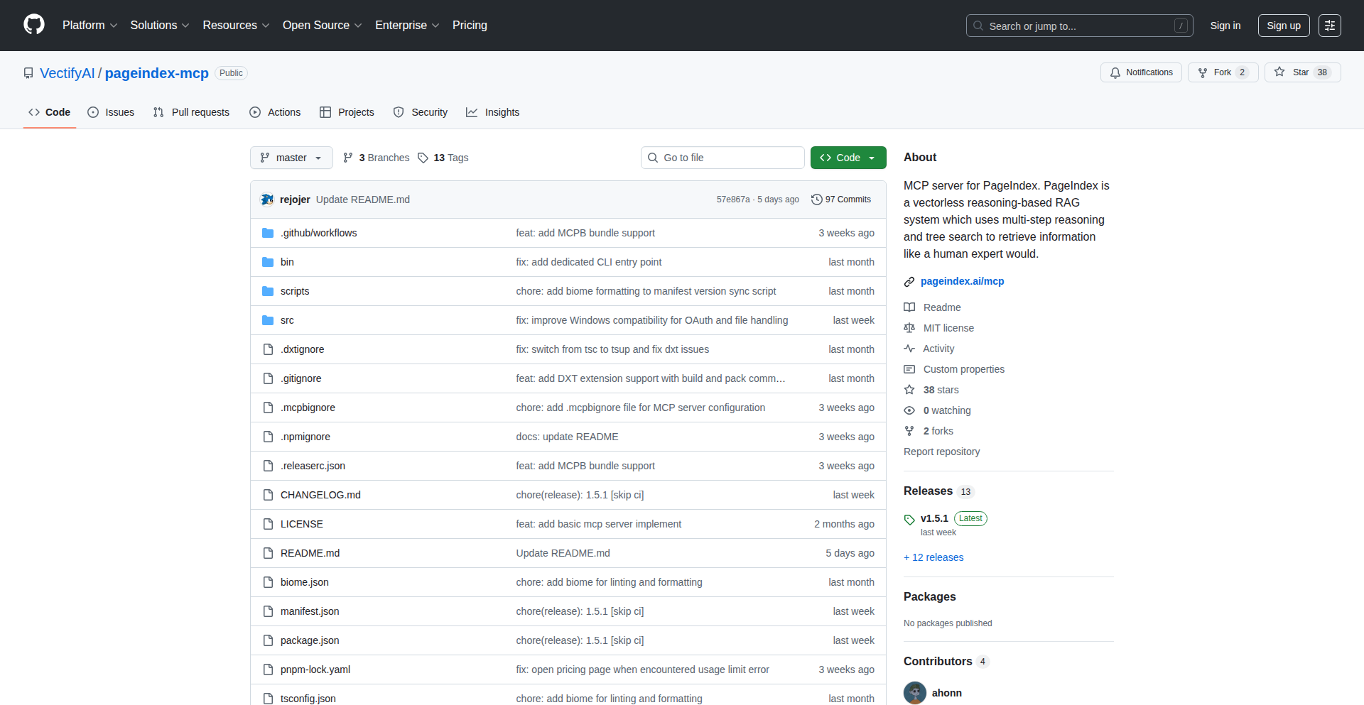Screen dimensions: 1364x705
Task: Expand the master branch dropdown
Action: click(291, 158)
